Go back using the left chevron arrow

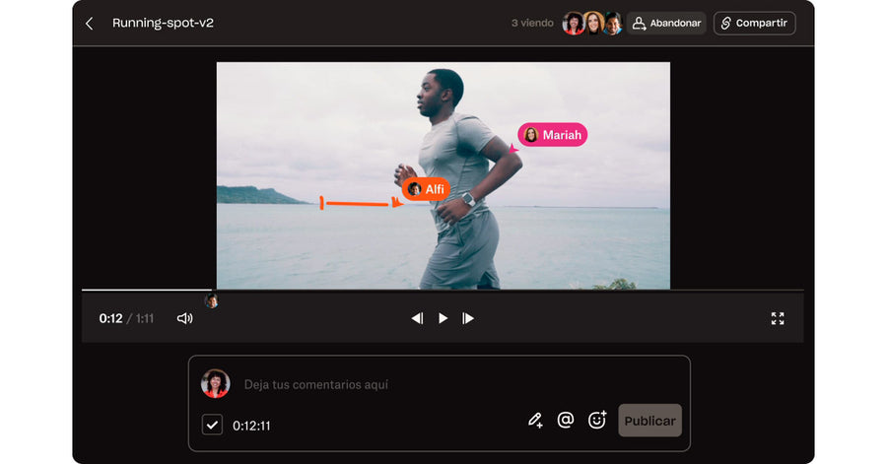click(90, 24)
